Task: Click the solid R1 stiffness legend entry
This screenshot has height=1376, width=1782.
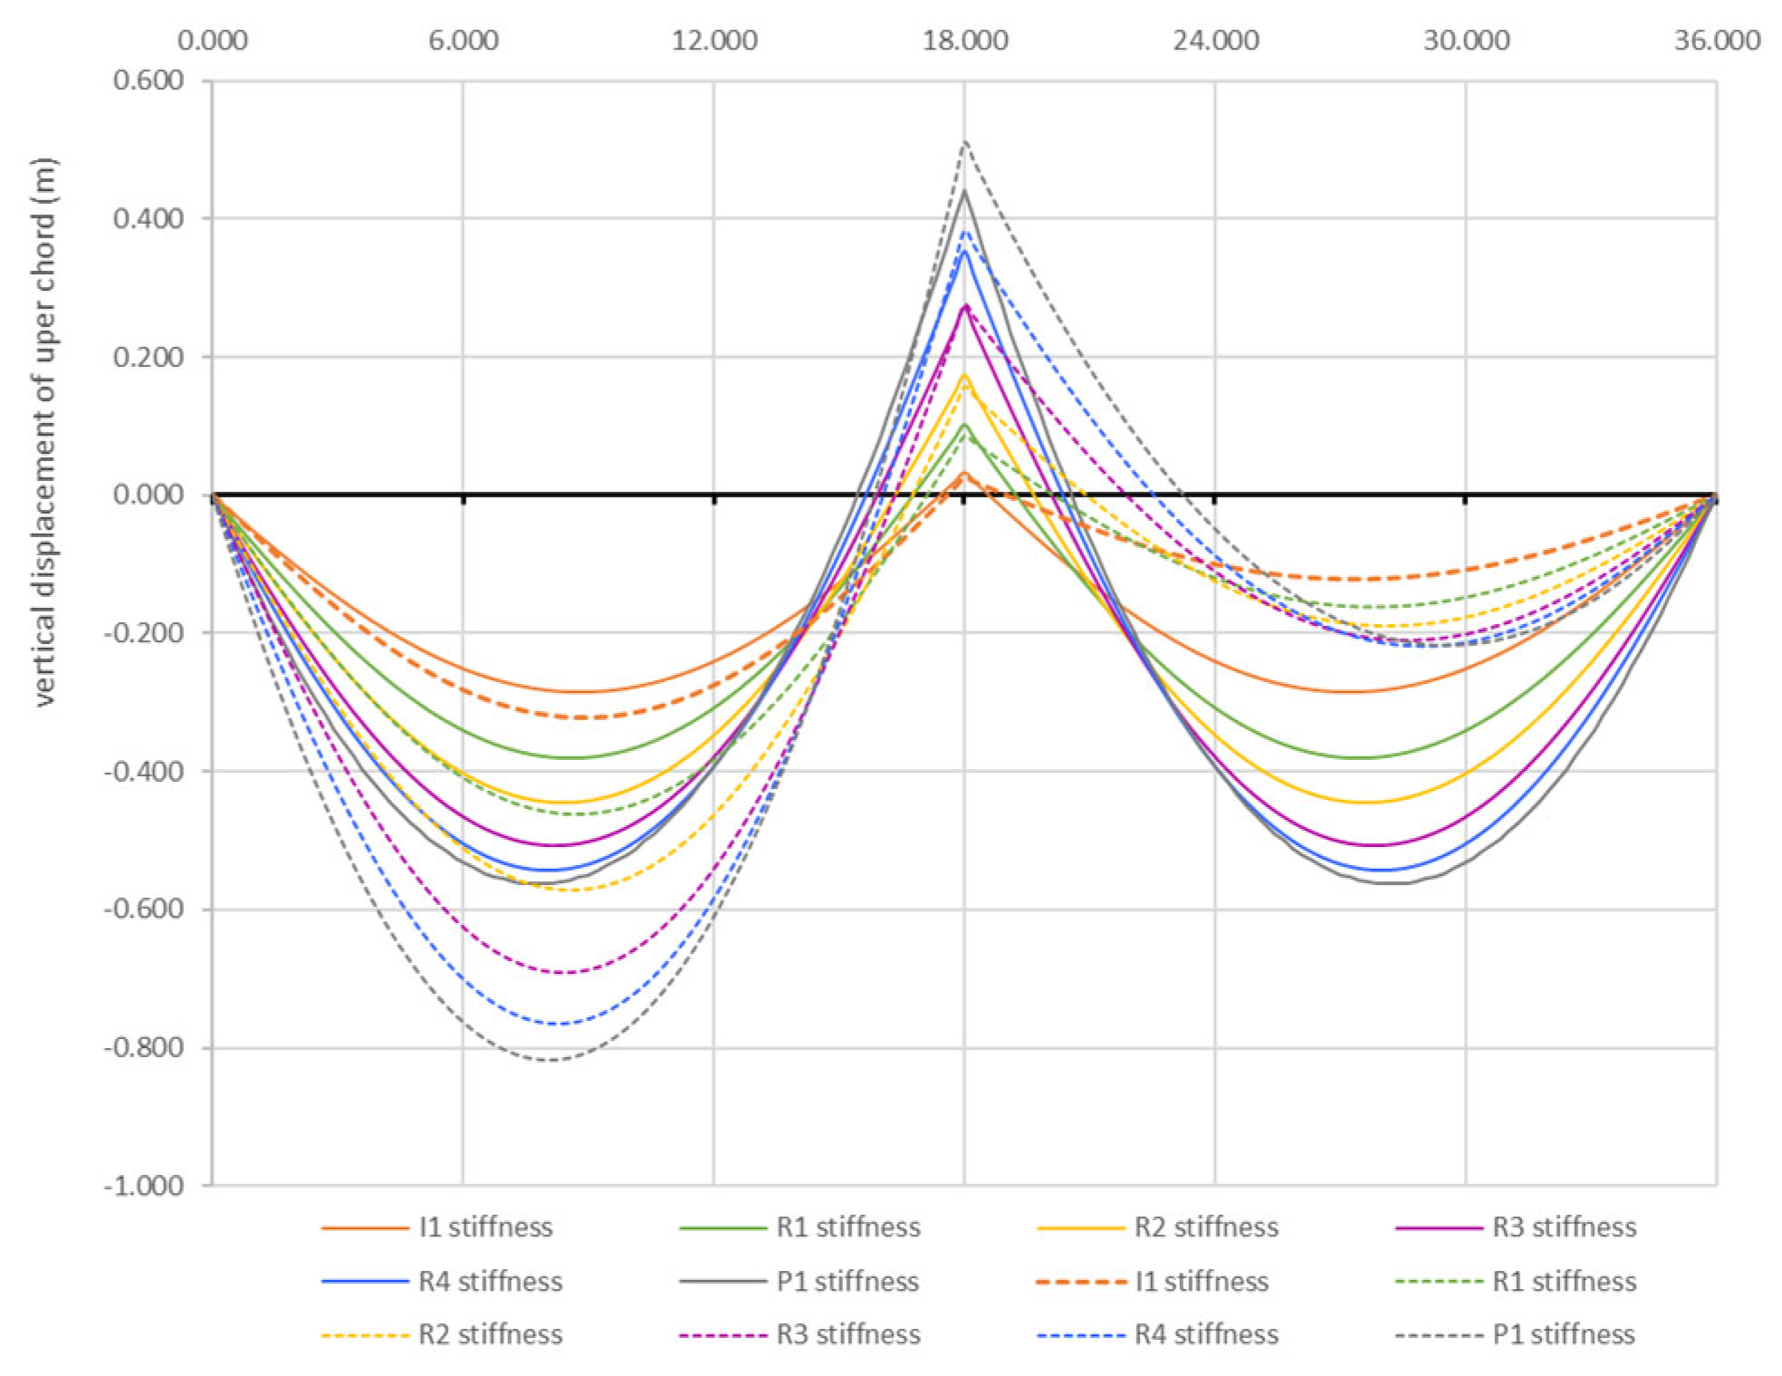Action: pos(848,1227)
